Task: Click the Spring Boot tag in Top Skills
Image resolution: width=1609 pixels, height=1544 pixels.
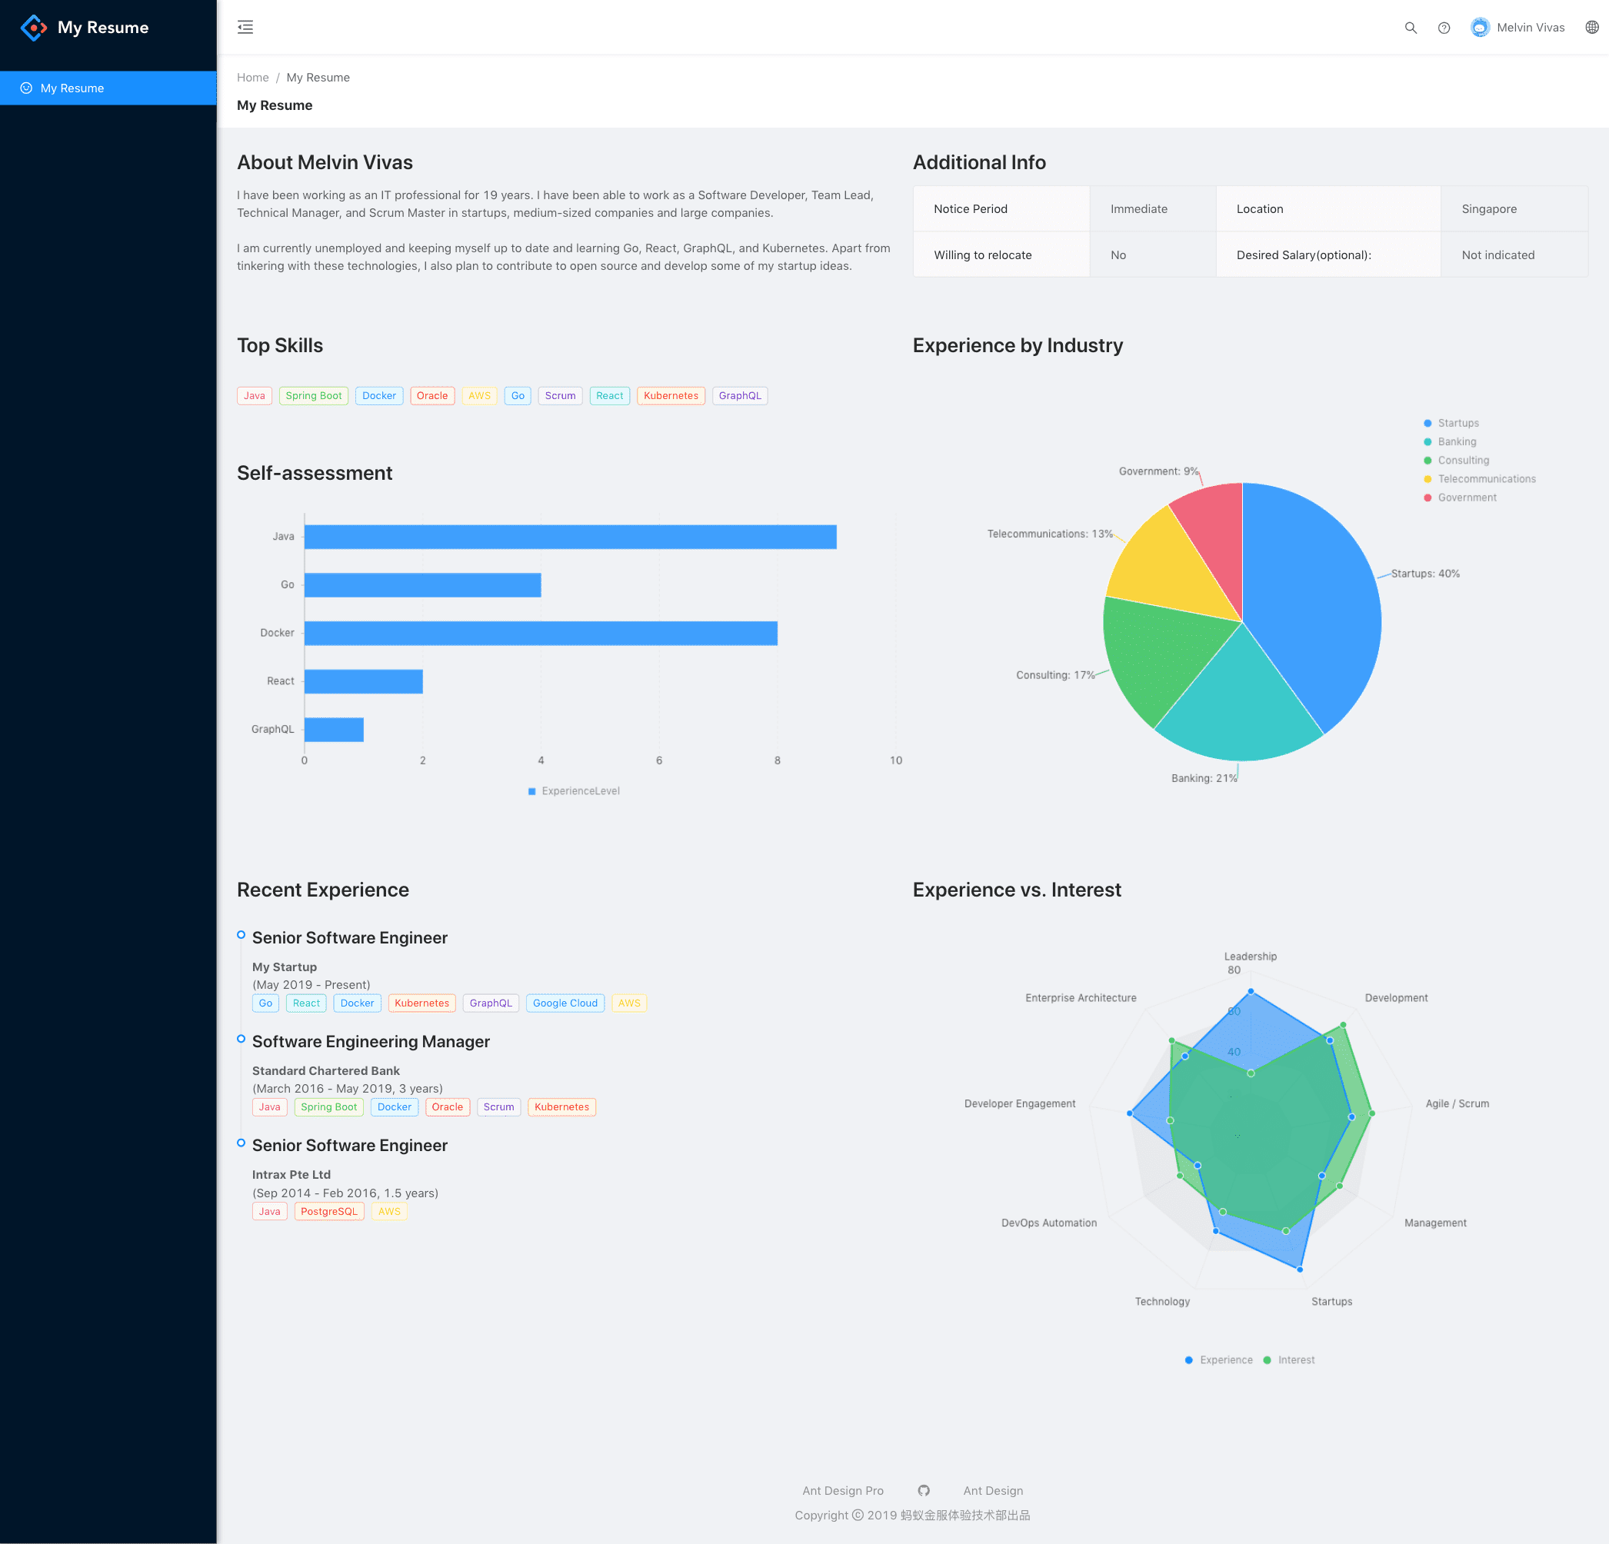Action: point(313,396)
